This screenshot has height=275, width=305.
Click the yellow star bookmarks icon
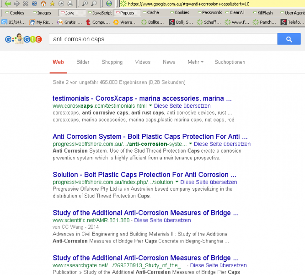pos(52,4)
